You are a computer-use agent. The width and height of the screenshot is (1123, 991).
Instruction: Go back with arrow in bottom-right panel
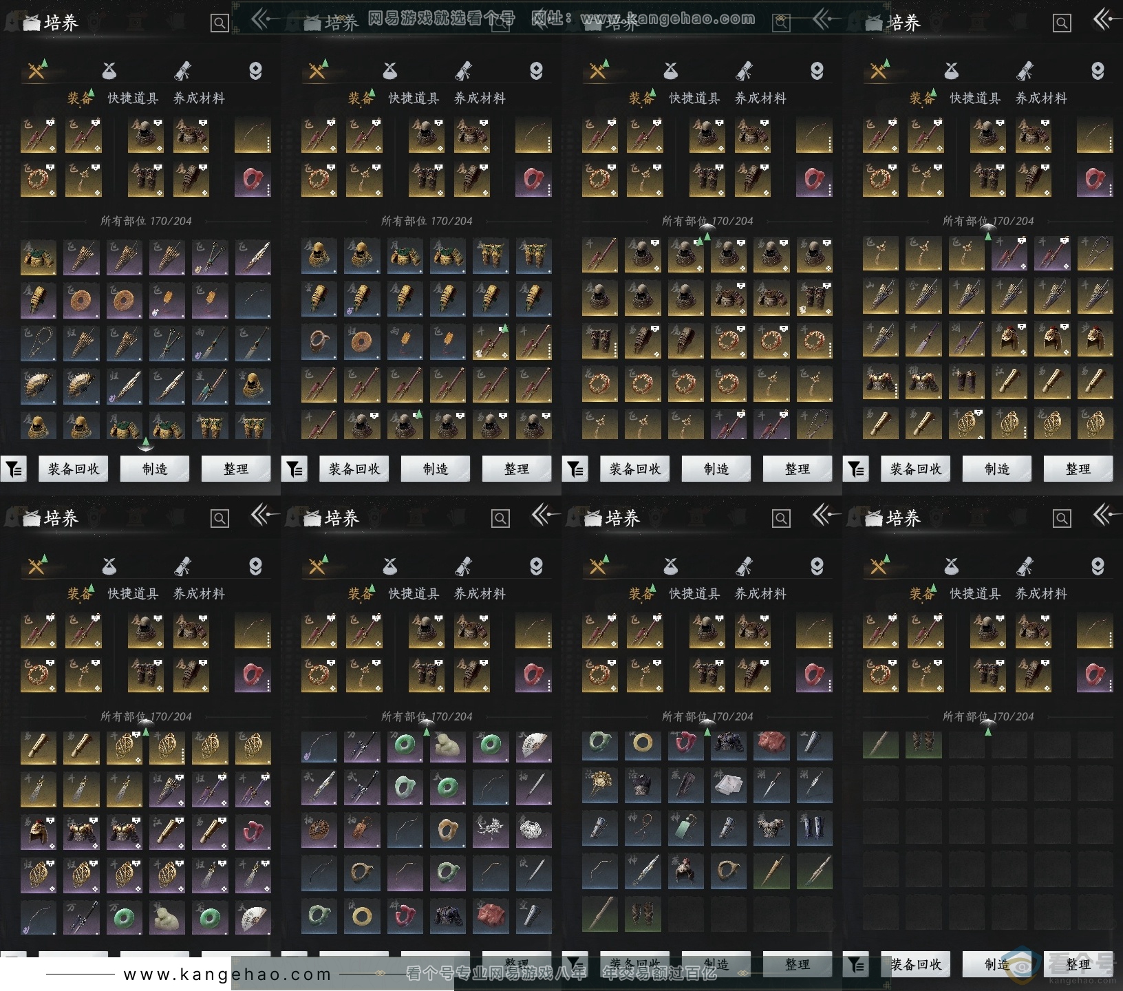coord(1107,514)
